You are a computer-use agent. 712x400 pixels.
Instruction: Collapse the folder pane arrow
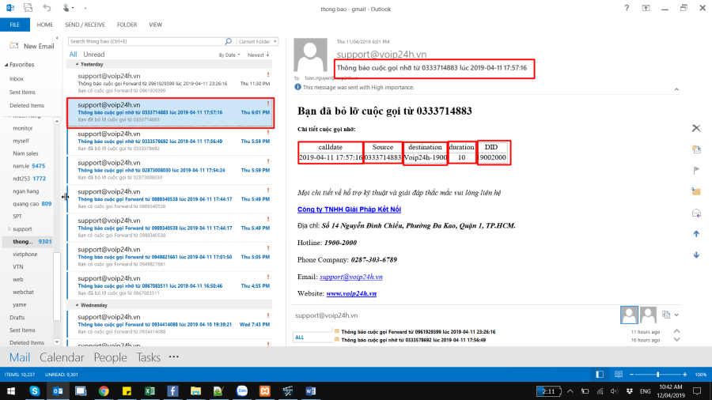click(x=57, y=39)
